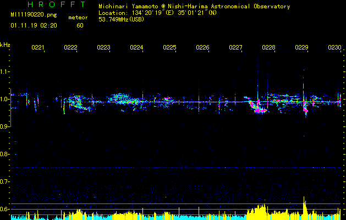This screenshot has width=346, height=220.
Task: Click the meteor count value 60
Action: 80,26
